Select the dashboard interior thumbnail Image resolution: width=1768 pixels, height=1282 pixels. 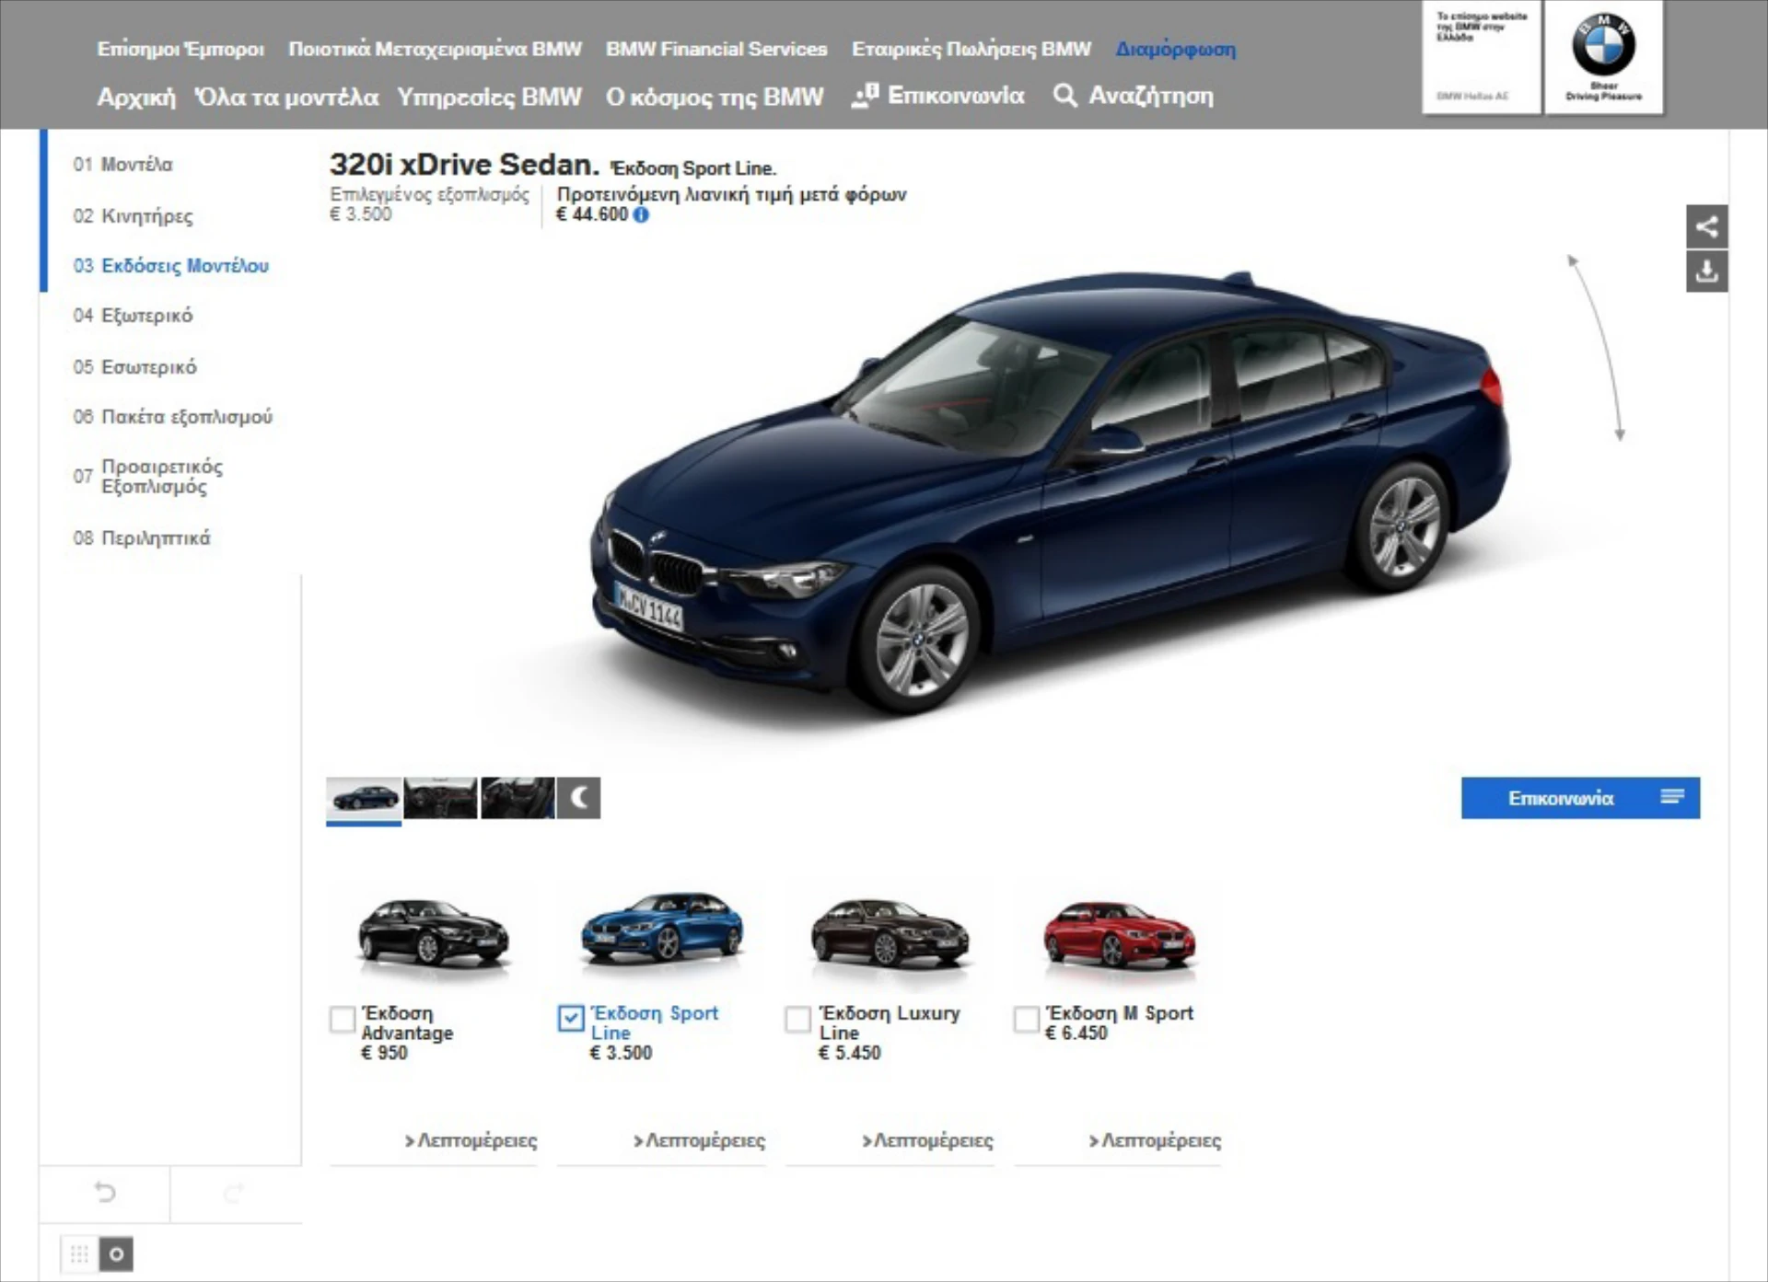[x=440, y=797]
